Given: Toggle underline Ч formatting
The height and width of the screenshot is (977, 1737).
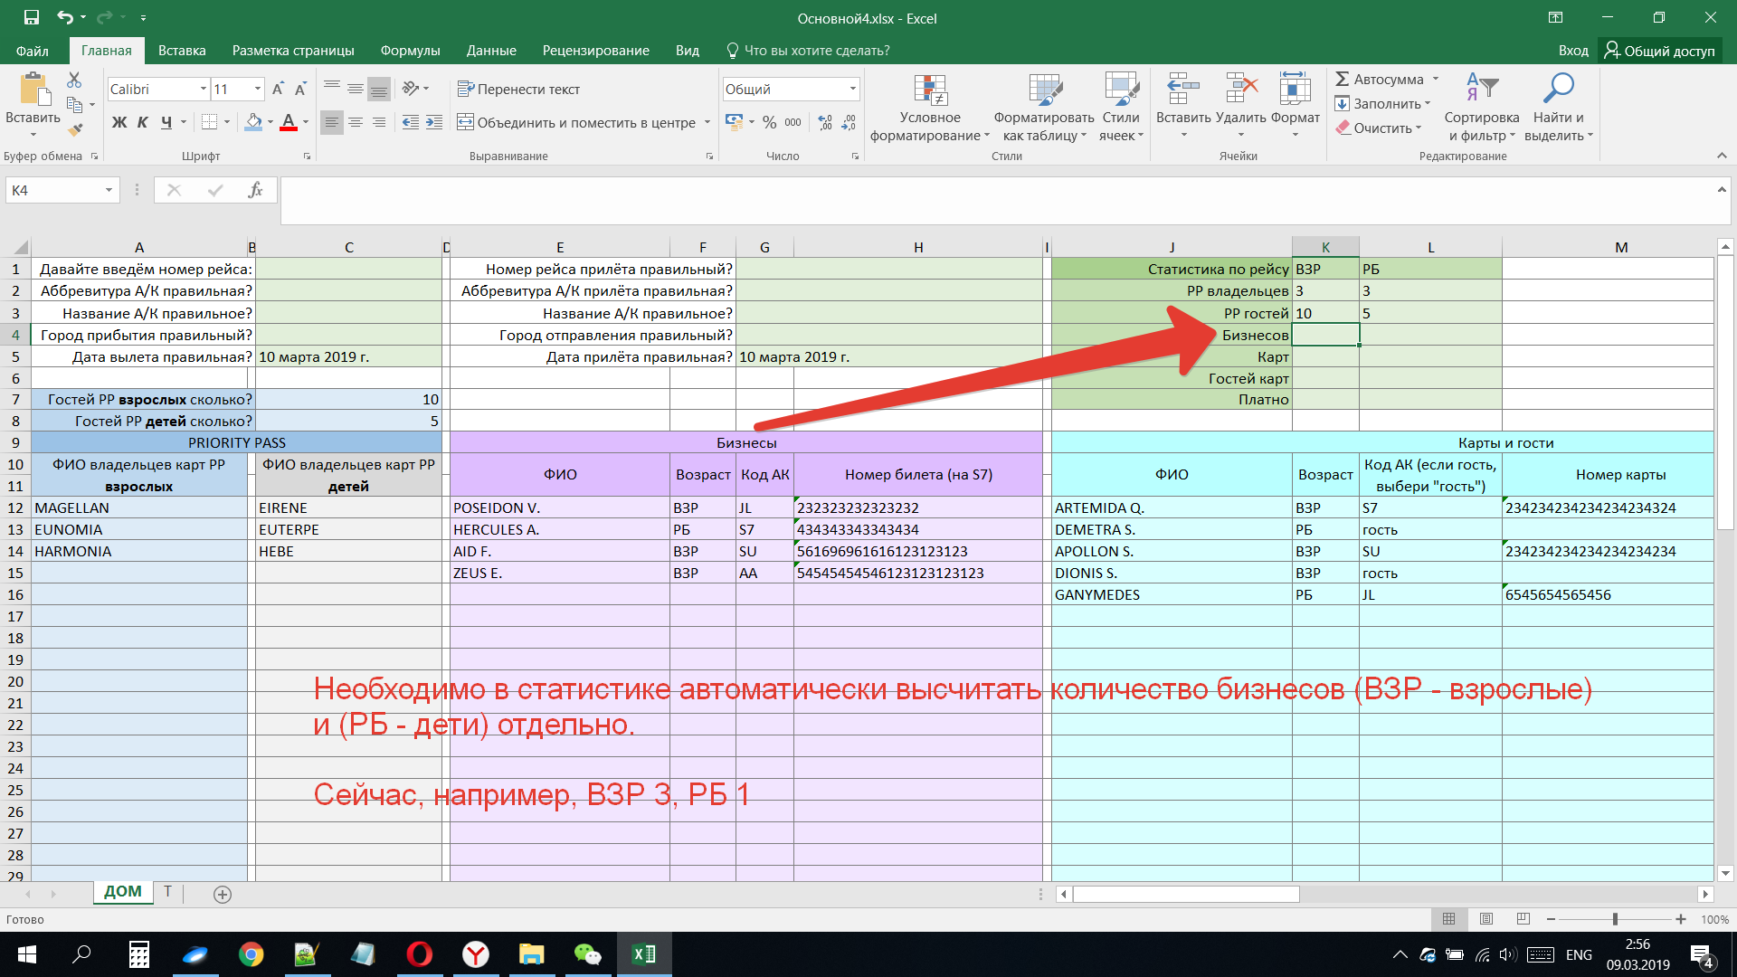Looking at the screenshot, I should click(166, 122).
